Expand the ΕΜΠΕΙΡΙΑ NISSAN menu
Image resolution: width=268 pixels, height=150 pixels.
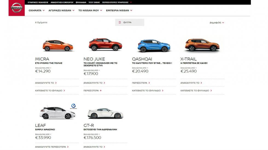click(x=119, y=10)
